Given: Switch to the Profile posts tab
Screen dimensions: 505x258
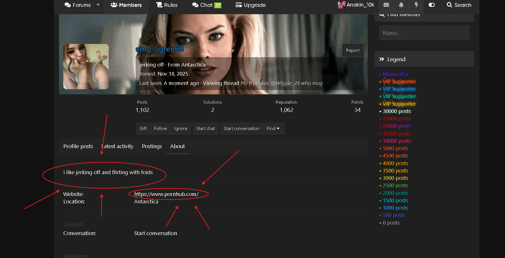Looking at the screenshot, I should [x=78, y=146].
